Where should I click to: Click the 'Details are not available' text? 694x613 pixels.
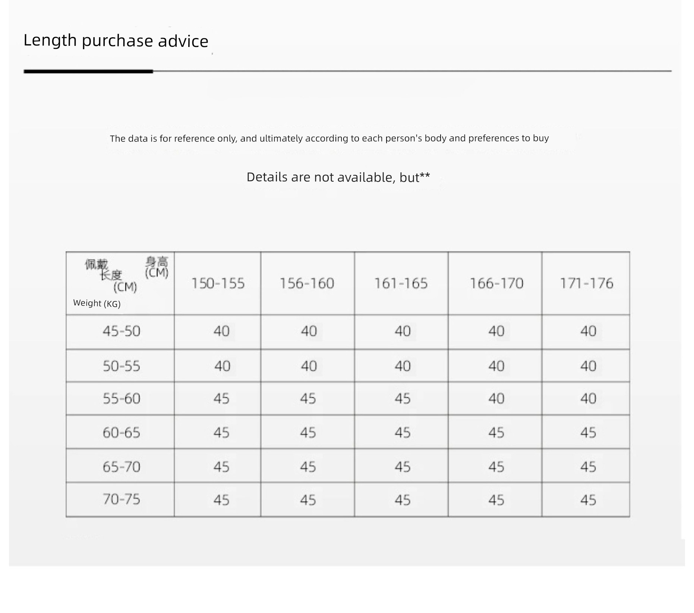(x=338, y=177)
